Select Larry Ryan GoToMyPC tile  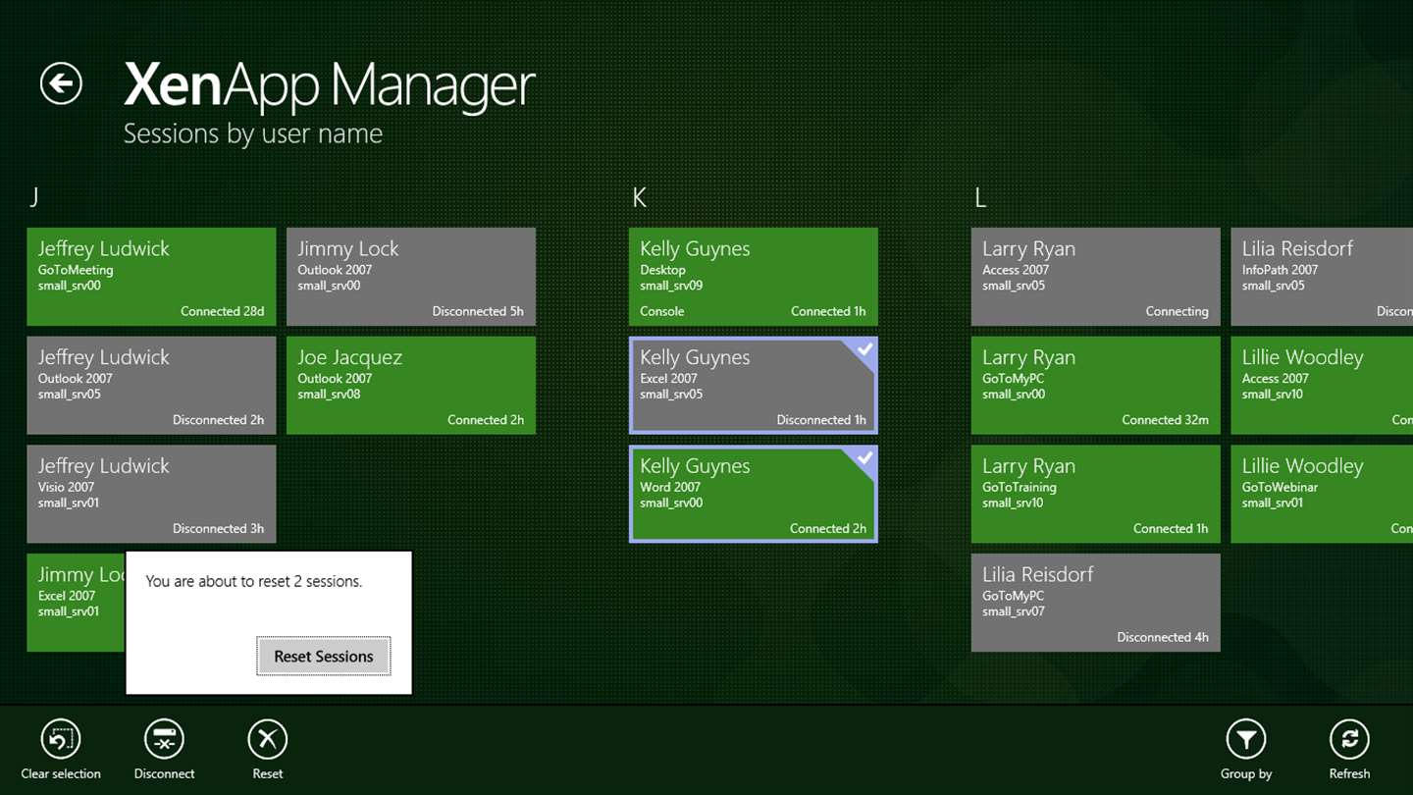point(1096,386)
